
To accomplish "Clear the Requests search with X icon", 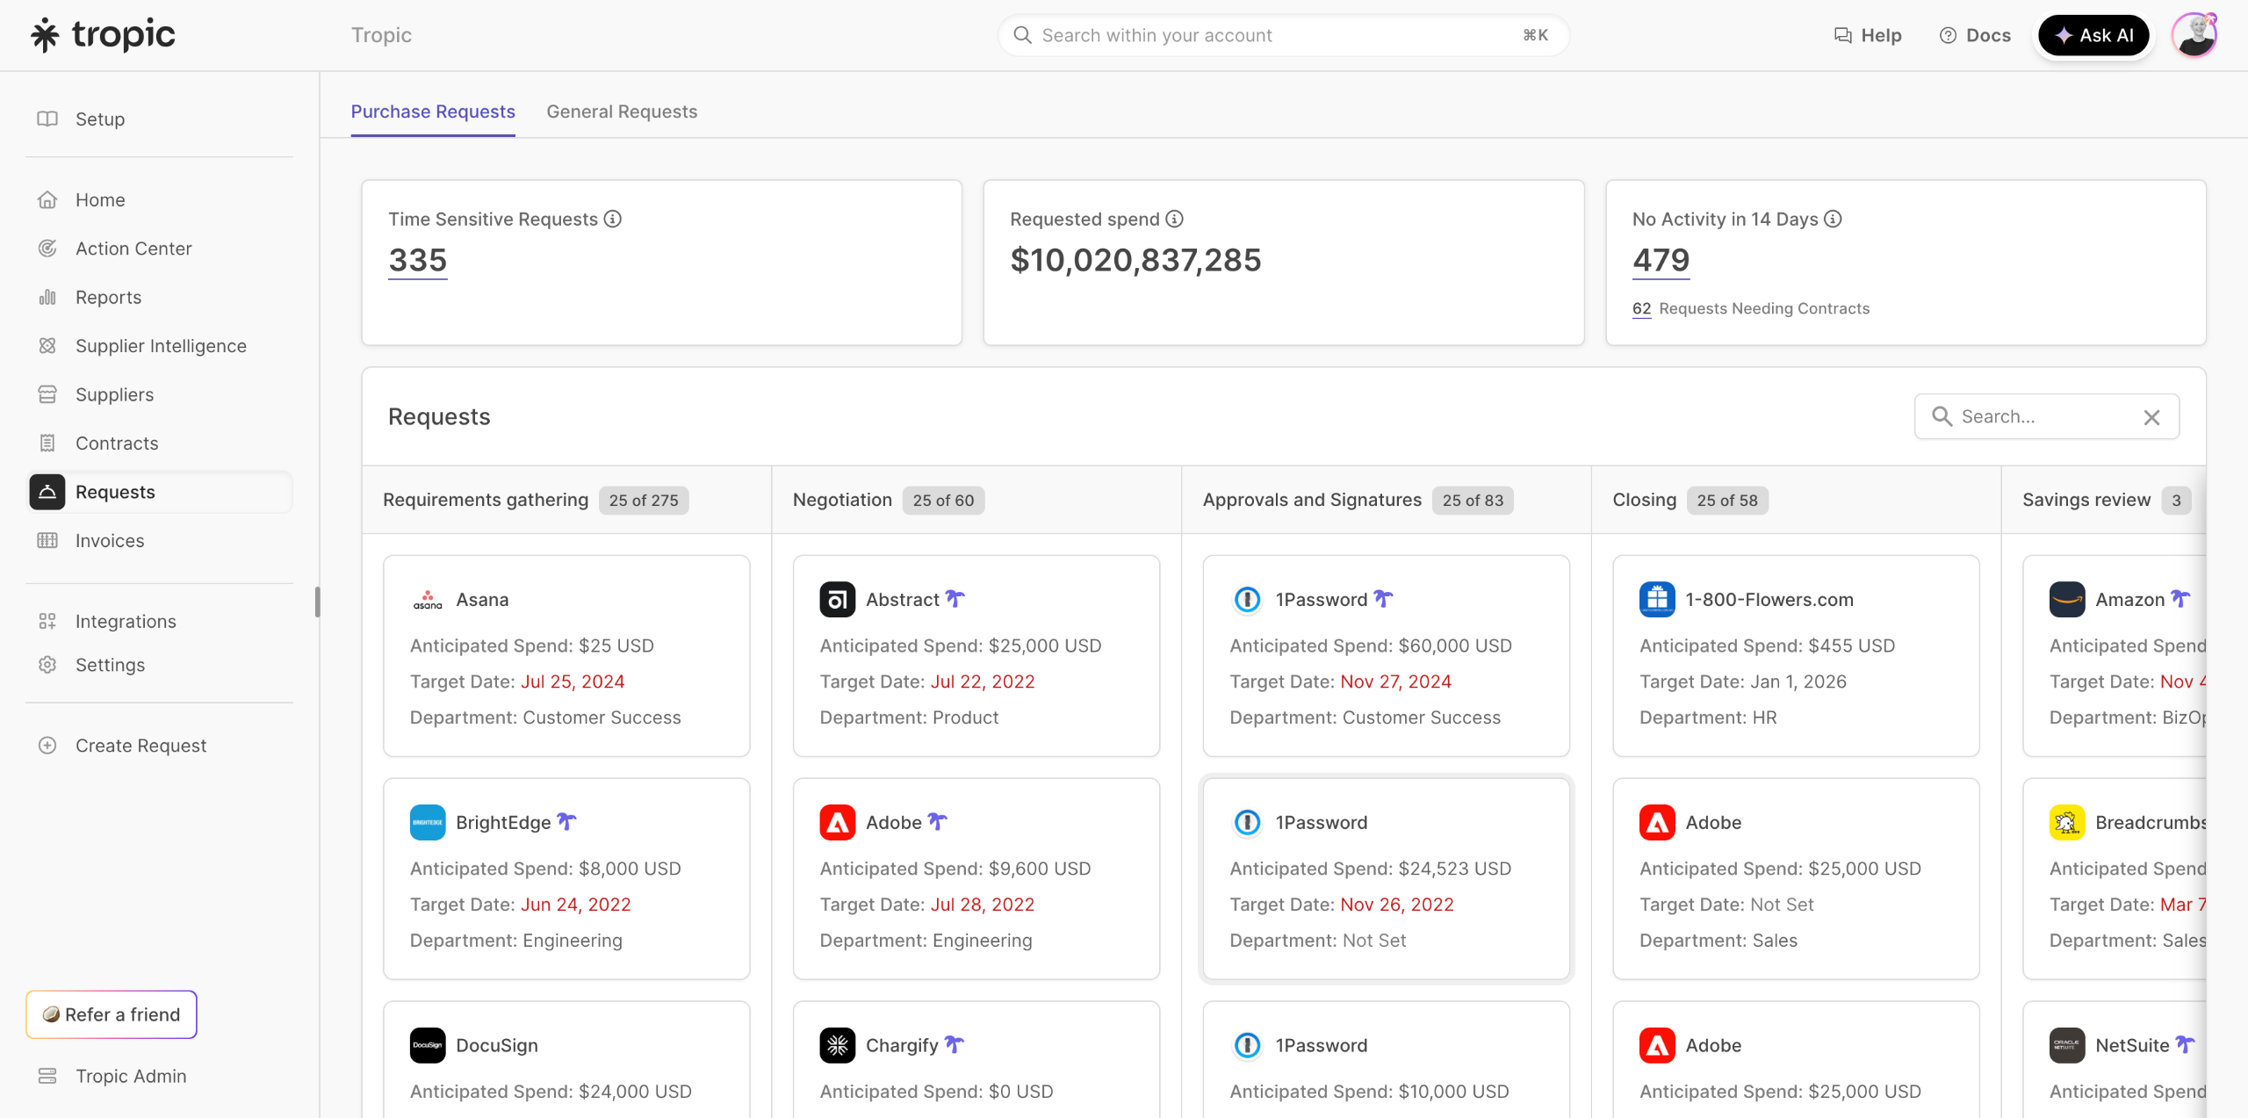I will point(2151,417).
